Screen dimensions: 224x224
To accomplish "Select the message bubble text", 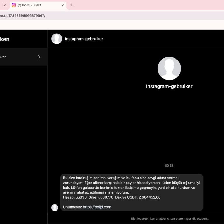I will pos(132,192).
